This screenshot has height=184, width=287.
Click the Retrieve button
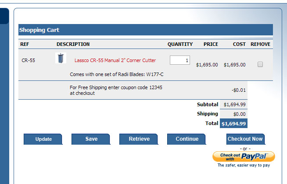pos(139,139)
